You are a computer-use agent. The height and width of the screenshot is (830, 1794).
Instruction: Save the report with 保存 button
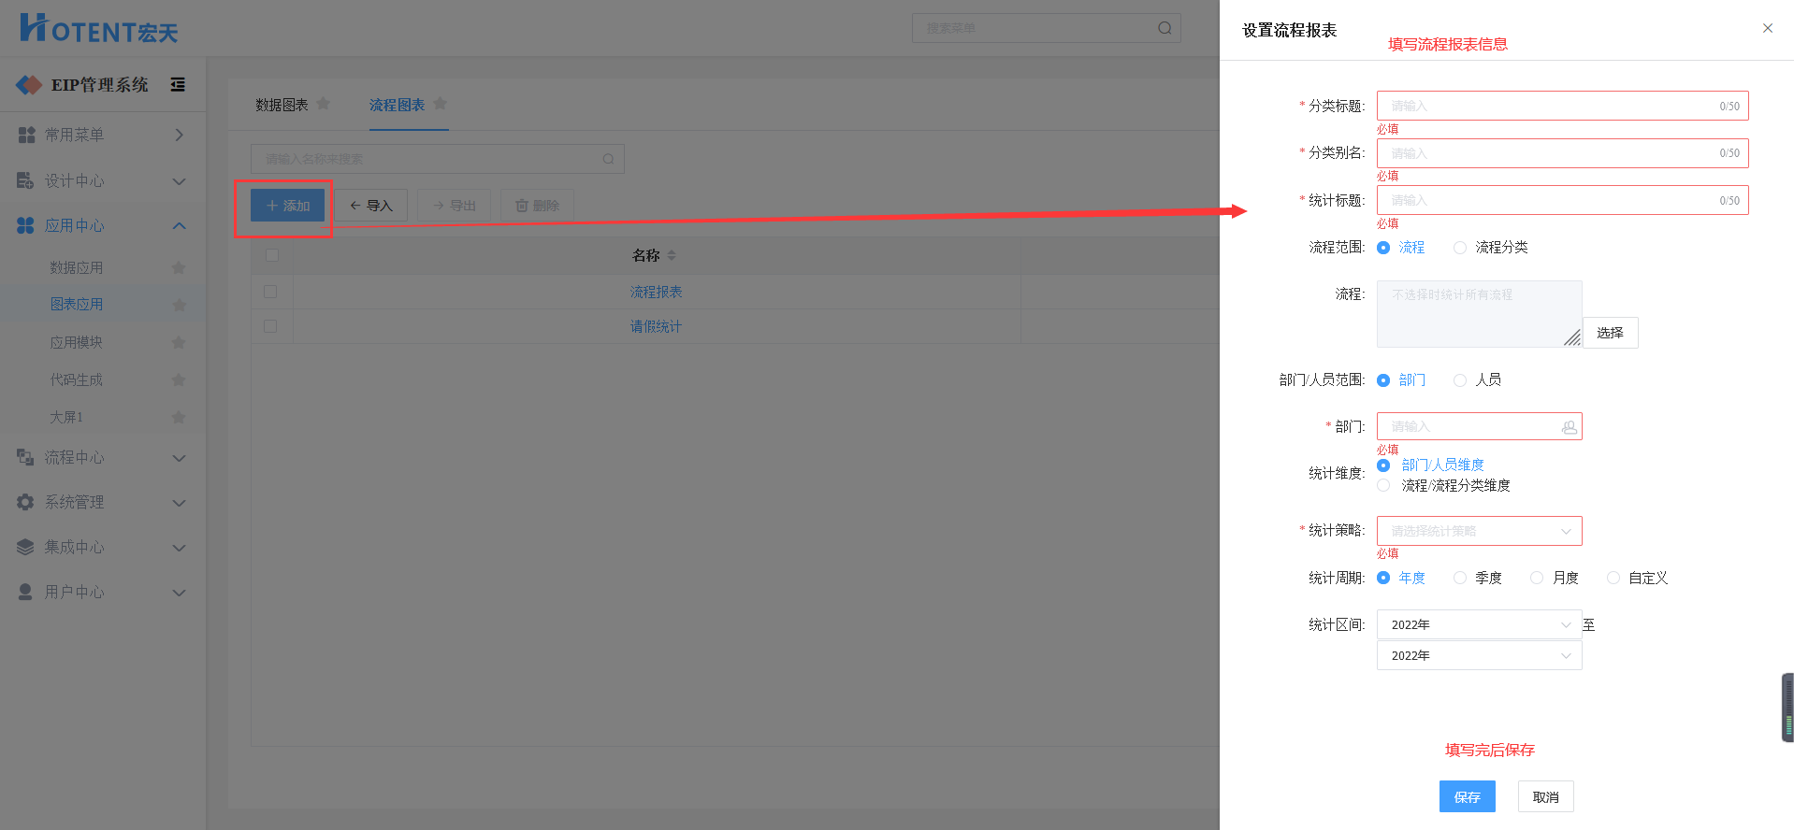click(1467, 797)
